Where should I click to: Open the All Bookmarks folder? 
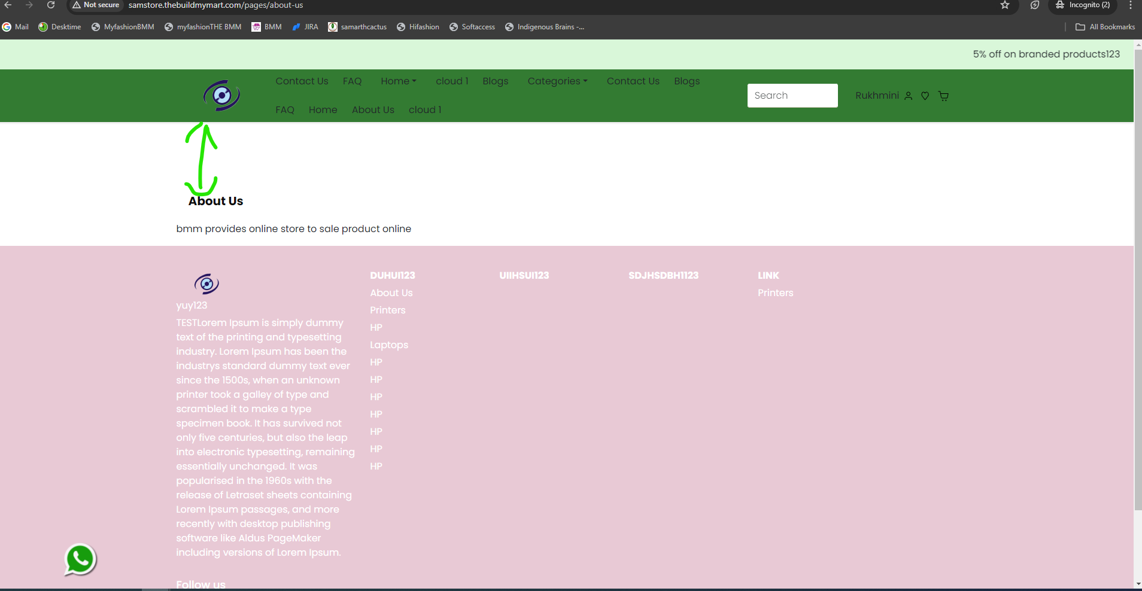click(1105, 27)
